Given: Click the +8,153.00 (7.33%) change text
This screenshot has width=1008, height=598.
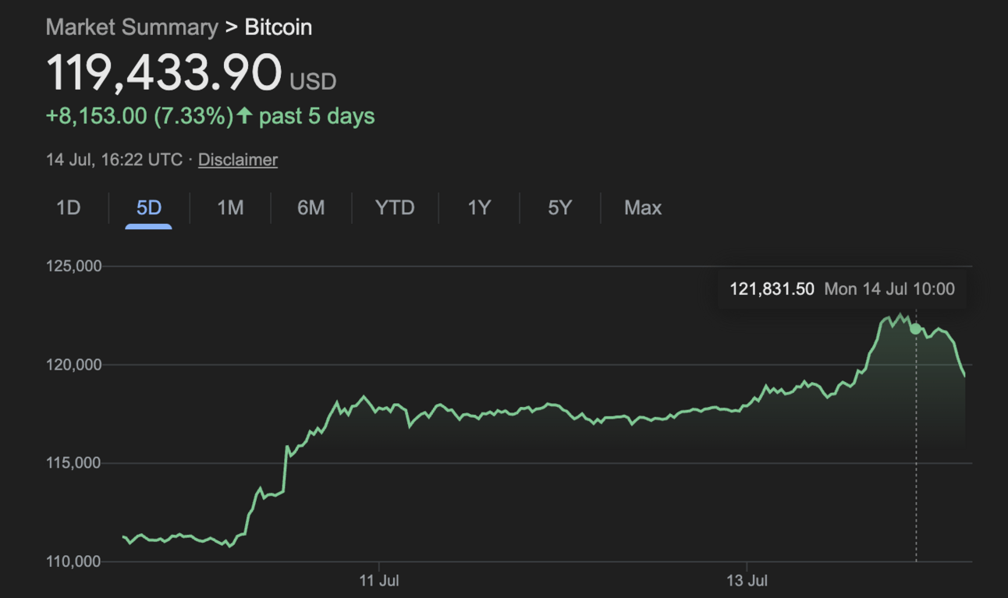Looking at the screenshot, I should (x=140, y=116).
